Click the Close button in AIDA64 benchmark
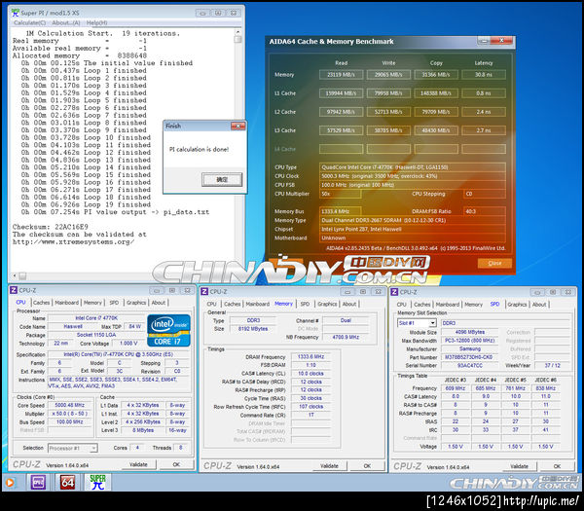 pos(494,263)
